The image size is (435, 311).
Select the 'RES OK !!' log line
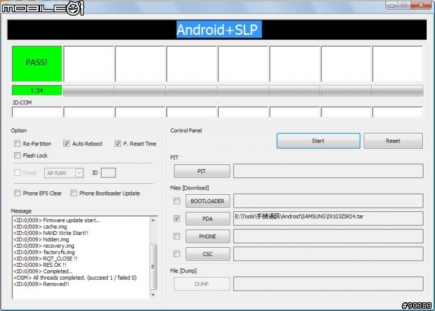click(x=40, y=265)
